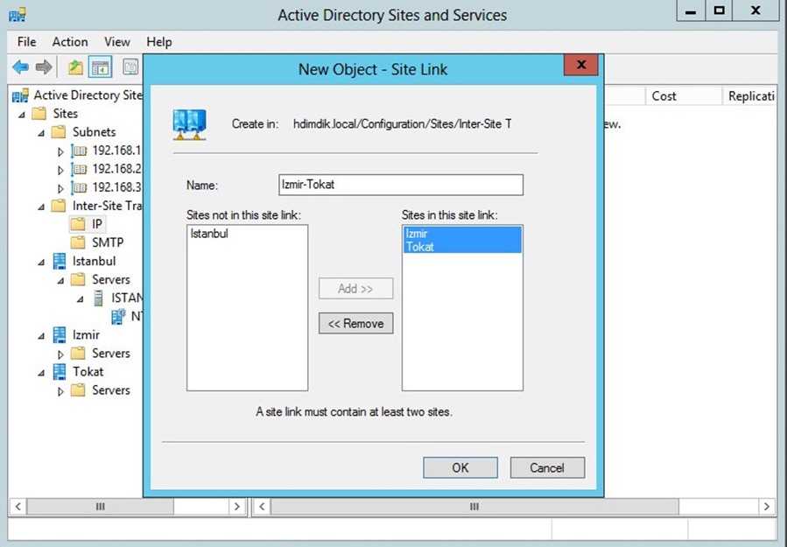Close the New Object - Site Link dialog

[581, 64]
